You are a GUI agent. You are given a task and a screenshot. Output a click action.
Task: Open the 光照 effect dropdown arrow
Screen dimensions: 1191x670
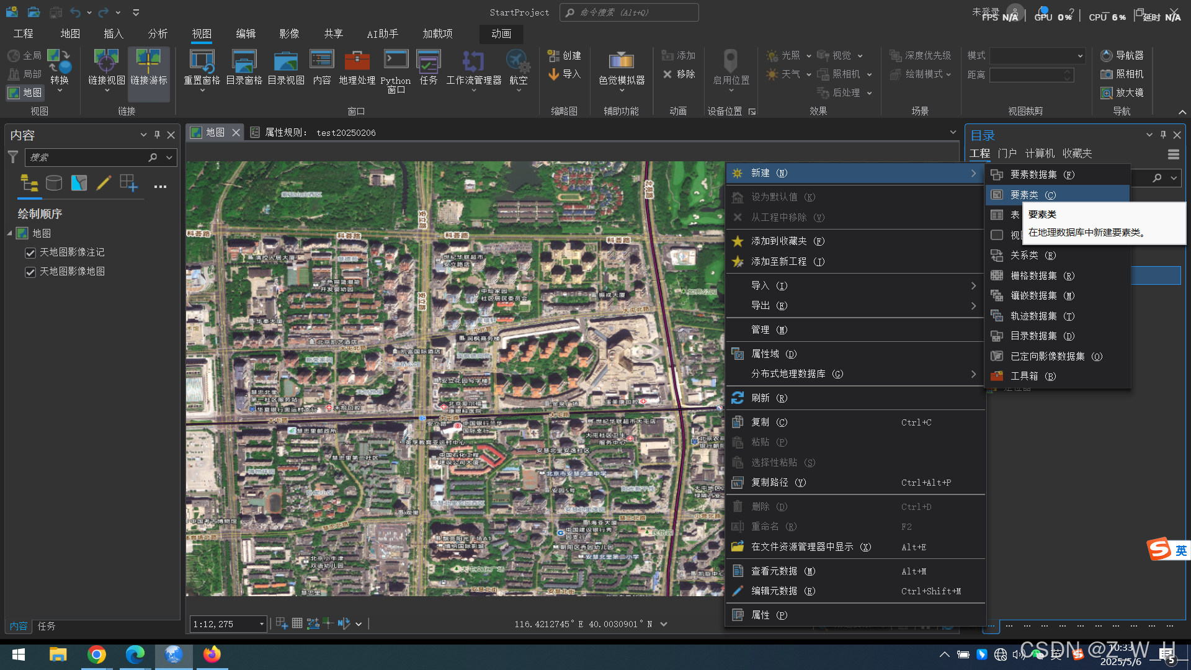[808, 56]
